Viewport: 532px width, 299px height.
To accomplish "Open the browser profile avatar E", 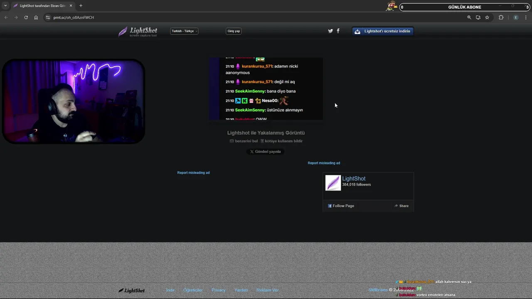I will [516, 17].
